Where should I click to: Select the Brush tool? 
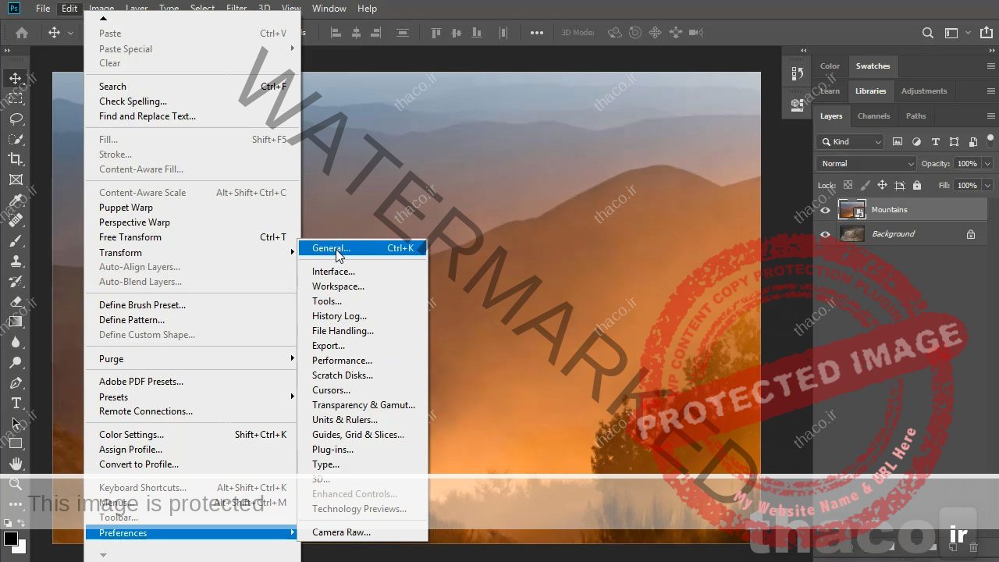(16, 240)
